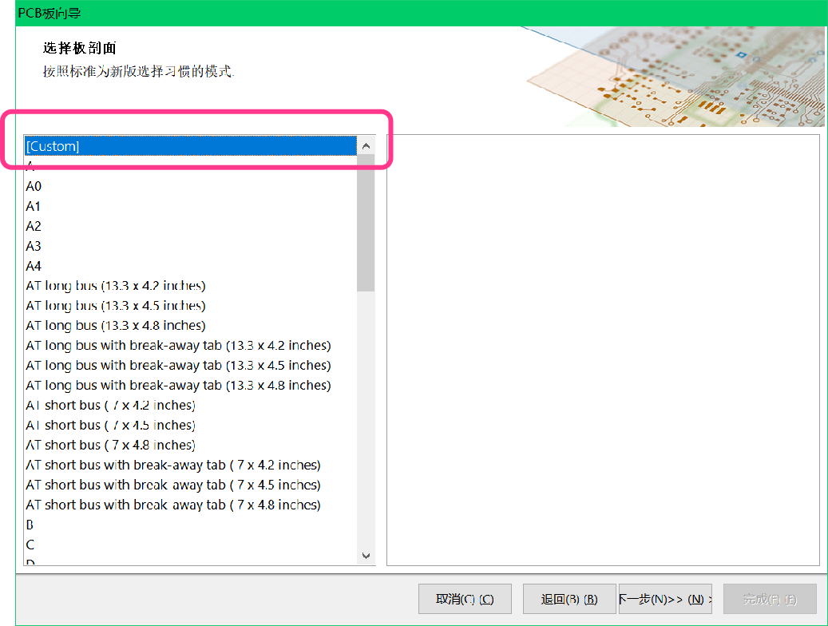Choose AT short bus (7 x 4.8 inches)
Viewport: 828px width, 626px height.
click(191, 446)
